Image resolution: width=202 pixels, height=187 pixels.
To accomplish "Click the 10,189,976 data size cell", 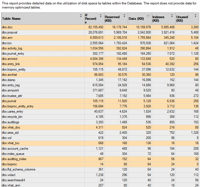I will pos(143,27).
